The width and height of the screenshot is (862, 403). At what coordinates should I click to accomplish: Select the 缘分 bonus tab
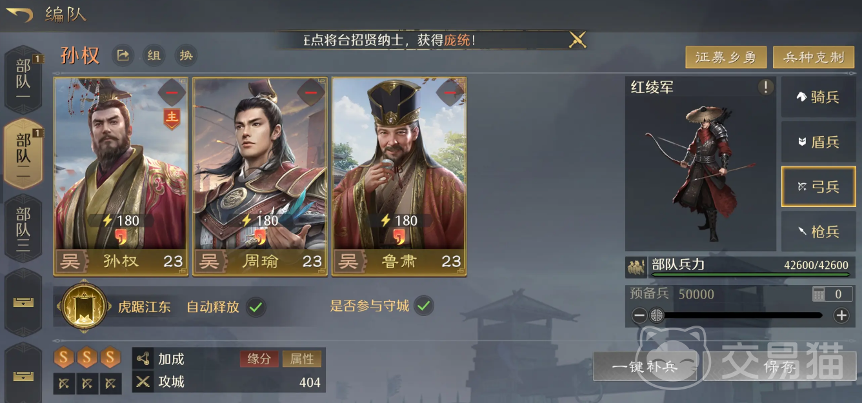259,359
